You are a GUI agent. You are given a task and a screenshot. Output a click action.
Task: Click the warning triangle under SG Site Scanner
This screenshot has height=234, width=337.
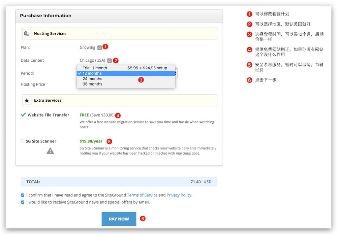point(50,151)
